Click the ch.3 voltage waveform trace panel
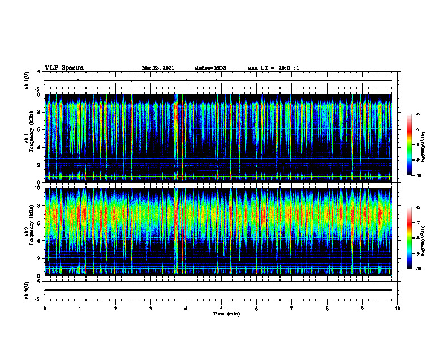 [221, 290]
